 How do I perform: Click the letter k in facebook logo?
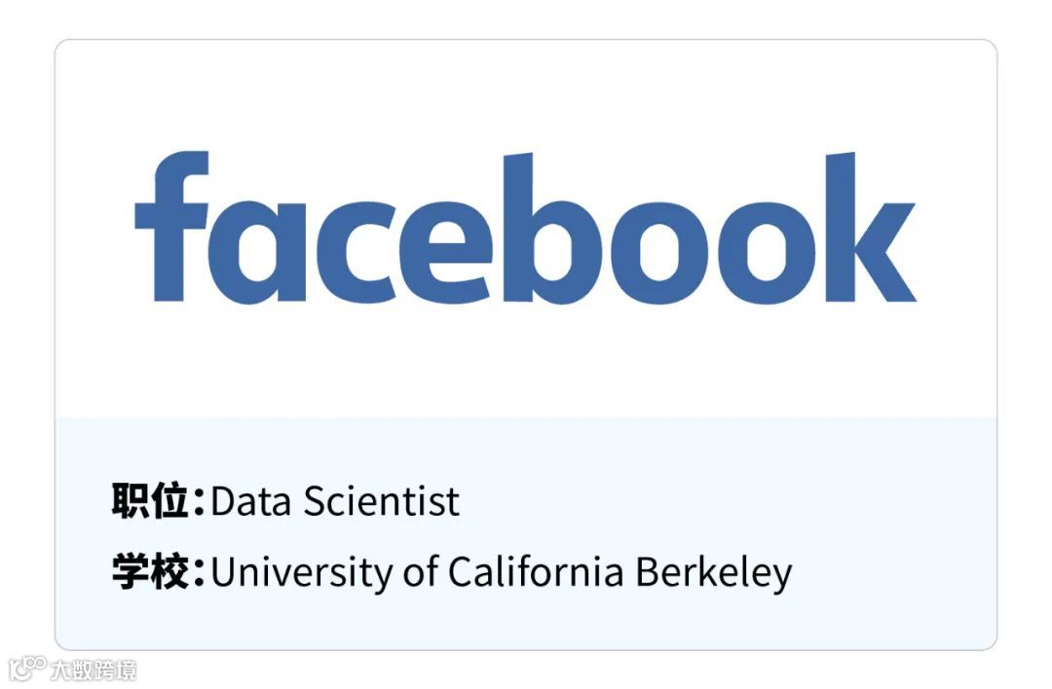coord(862,229)
